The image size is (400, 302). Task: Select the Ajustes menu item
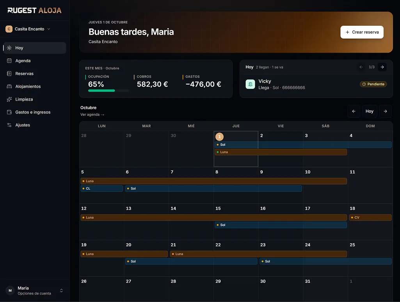coord(35,125)
